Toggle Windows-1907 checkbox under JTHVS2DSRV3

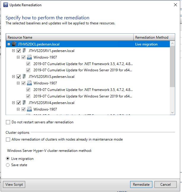[23, 83]
